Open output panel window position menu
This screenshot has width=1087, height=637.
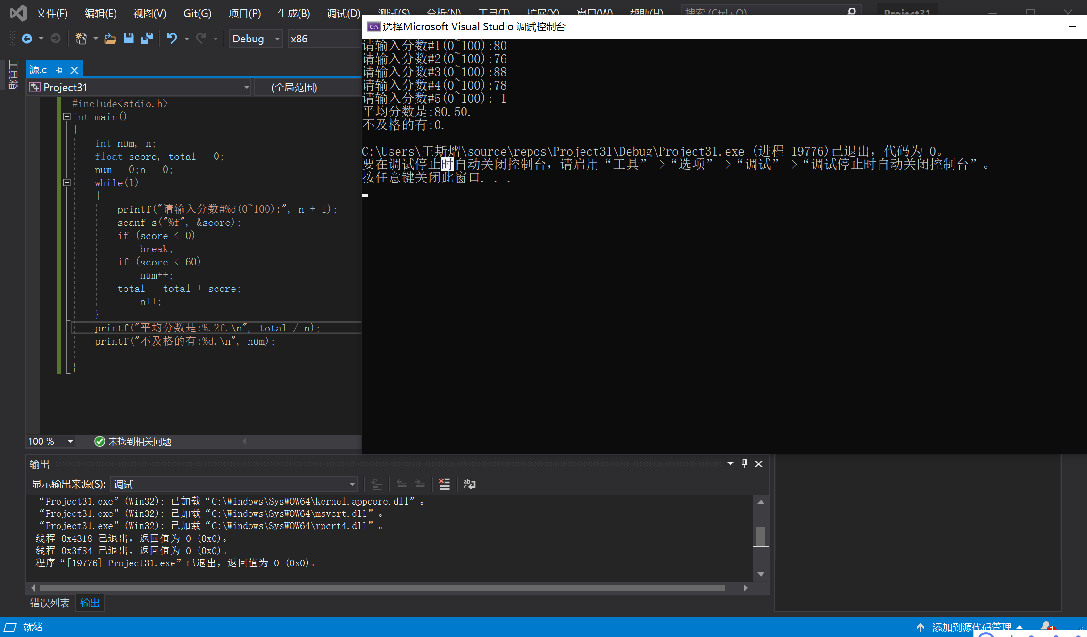(730, 464)
